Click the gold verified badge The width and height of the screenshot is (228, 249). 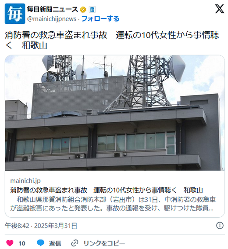(x=83, y=10)
